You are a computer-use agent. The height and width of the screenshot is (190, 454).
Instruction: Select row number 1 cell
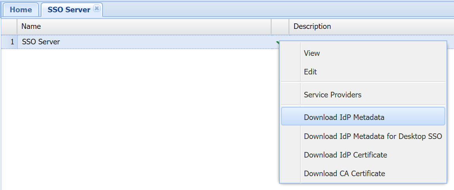(9, 42)
